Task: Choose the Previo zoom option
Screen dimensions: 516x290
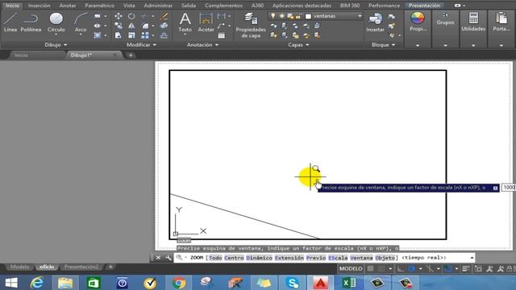Action: pyautogui.click(x=316, y=258)
